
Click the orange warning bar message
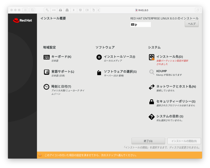[91, 155]
